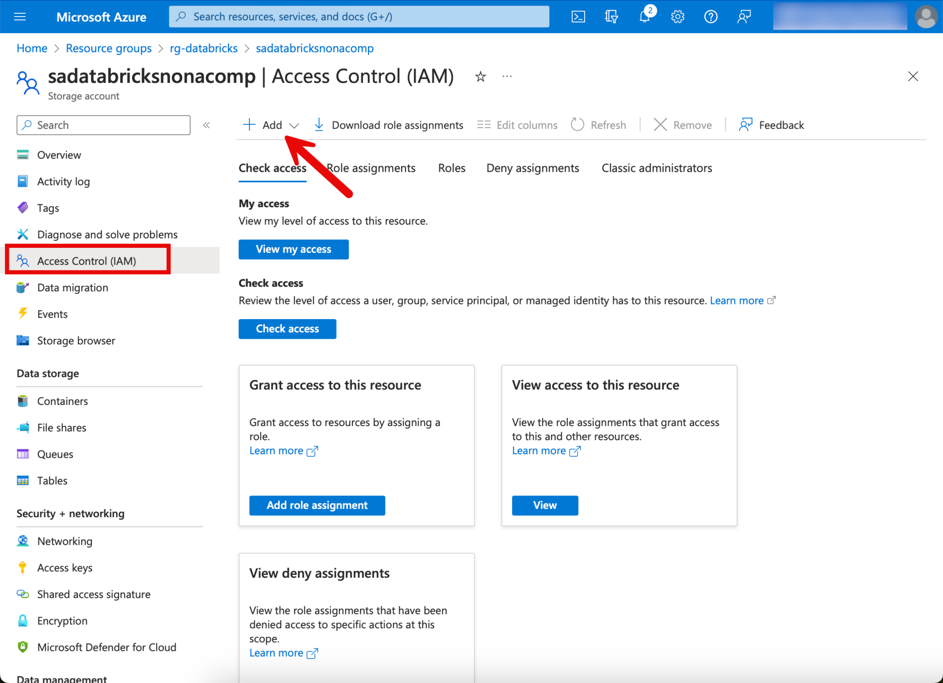Click the help question mark icon
The height and width of the screenshot is (683, 943).
coord(710,17)
